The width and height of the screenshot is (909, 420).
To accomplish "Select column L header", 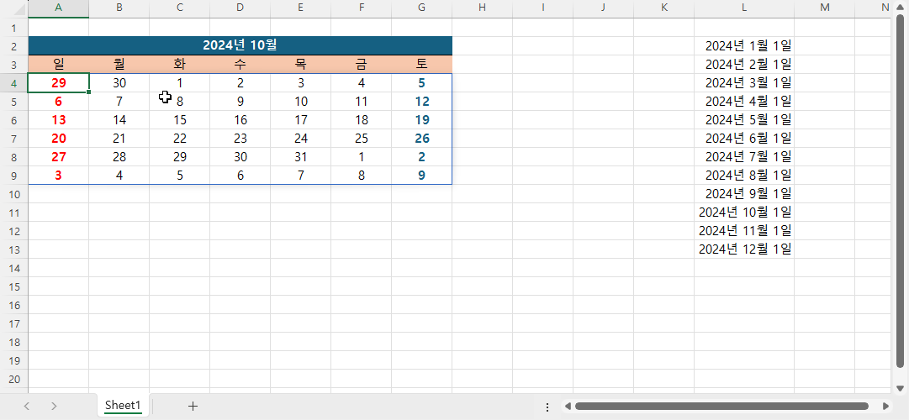I will pyautogui.click(x=744, y=8).
